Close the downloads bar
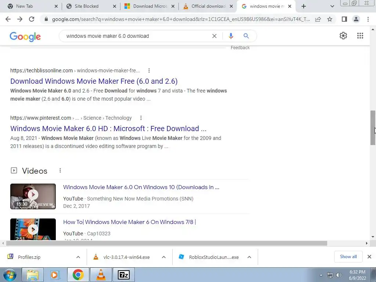The height and width of the screenshot is (282, 376). point(369,257)
